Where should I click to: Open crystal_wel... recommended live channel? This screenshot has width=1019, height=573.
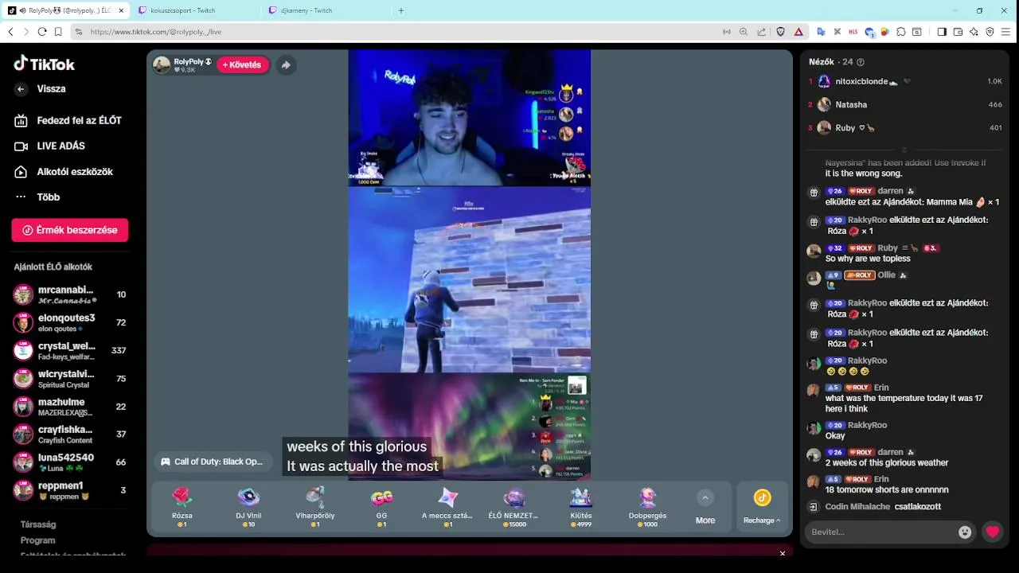70,350
